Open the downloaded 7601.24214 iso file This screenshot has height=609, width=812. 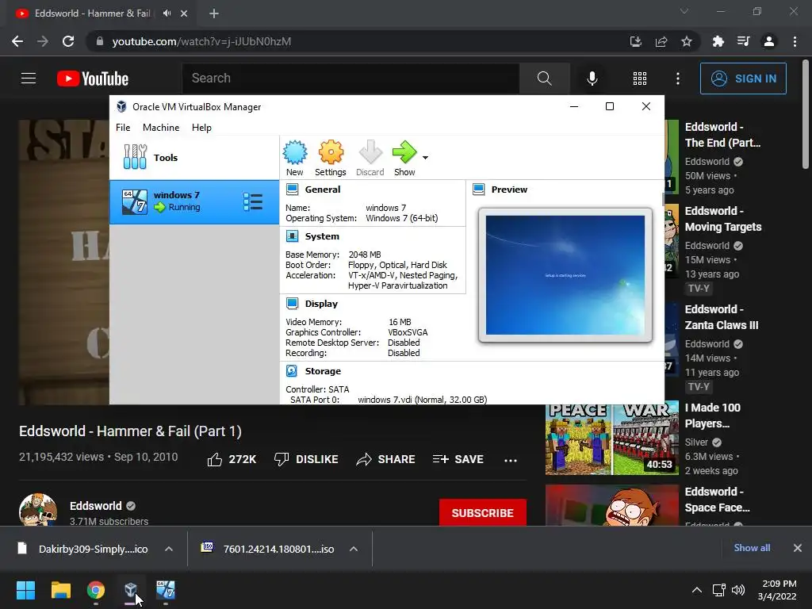[268, 549]
